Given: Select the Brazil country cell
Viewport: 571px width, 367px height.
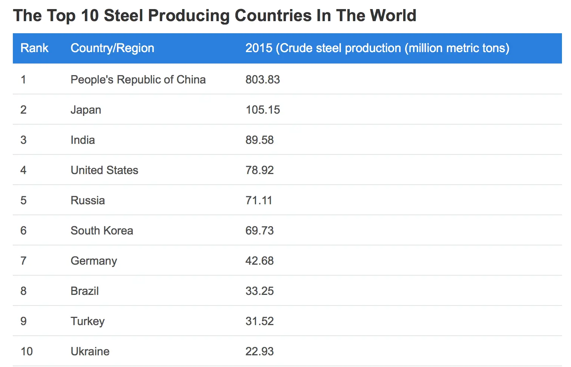Looking at the screenshot, I should 85,291.
